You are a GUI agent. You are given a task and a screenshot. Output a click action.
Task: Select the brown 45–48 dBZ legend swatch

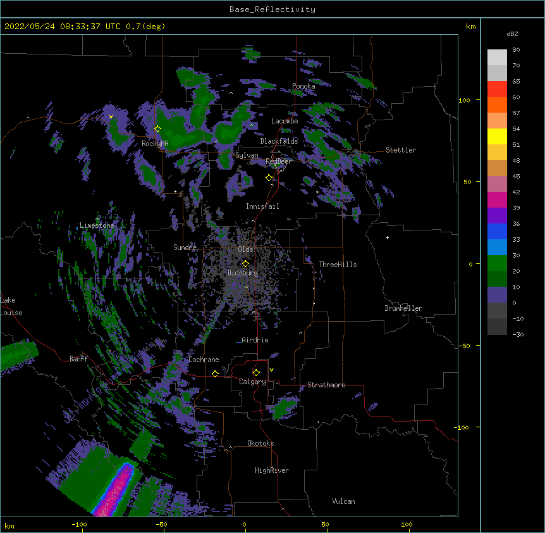coord(497,168)
